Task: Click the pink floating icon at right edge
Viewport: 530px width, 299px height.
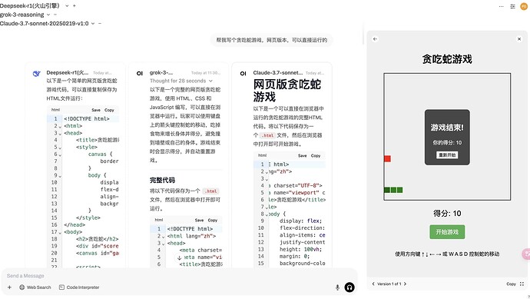Action: click(526, 254)
